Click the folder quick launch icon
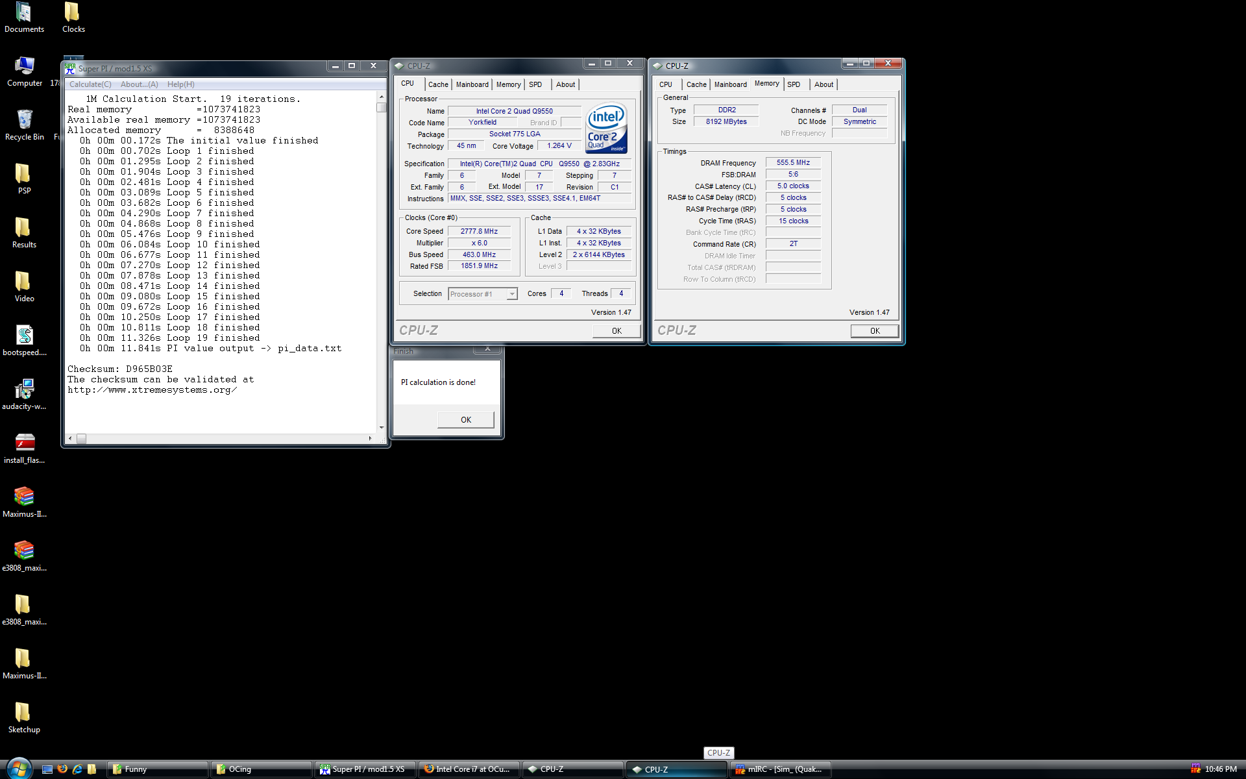The height and width of the screenshot is (779, 1246). pyautogui.click(x=92, y=769)
